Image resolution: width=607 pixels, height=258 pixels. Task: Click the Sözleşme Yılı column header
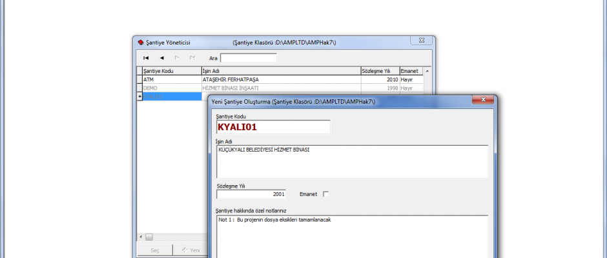click(379, 71)
